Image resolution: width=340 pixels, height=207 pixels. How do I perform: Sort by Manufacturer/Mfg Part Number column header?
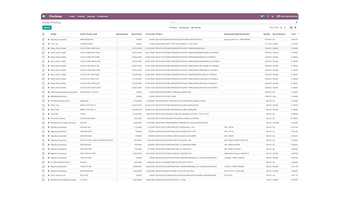[237, 34]
